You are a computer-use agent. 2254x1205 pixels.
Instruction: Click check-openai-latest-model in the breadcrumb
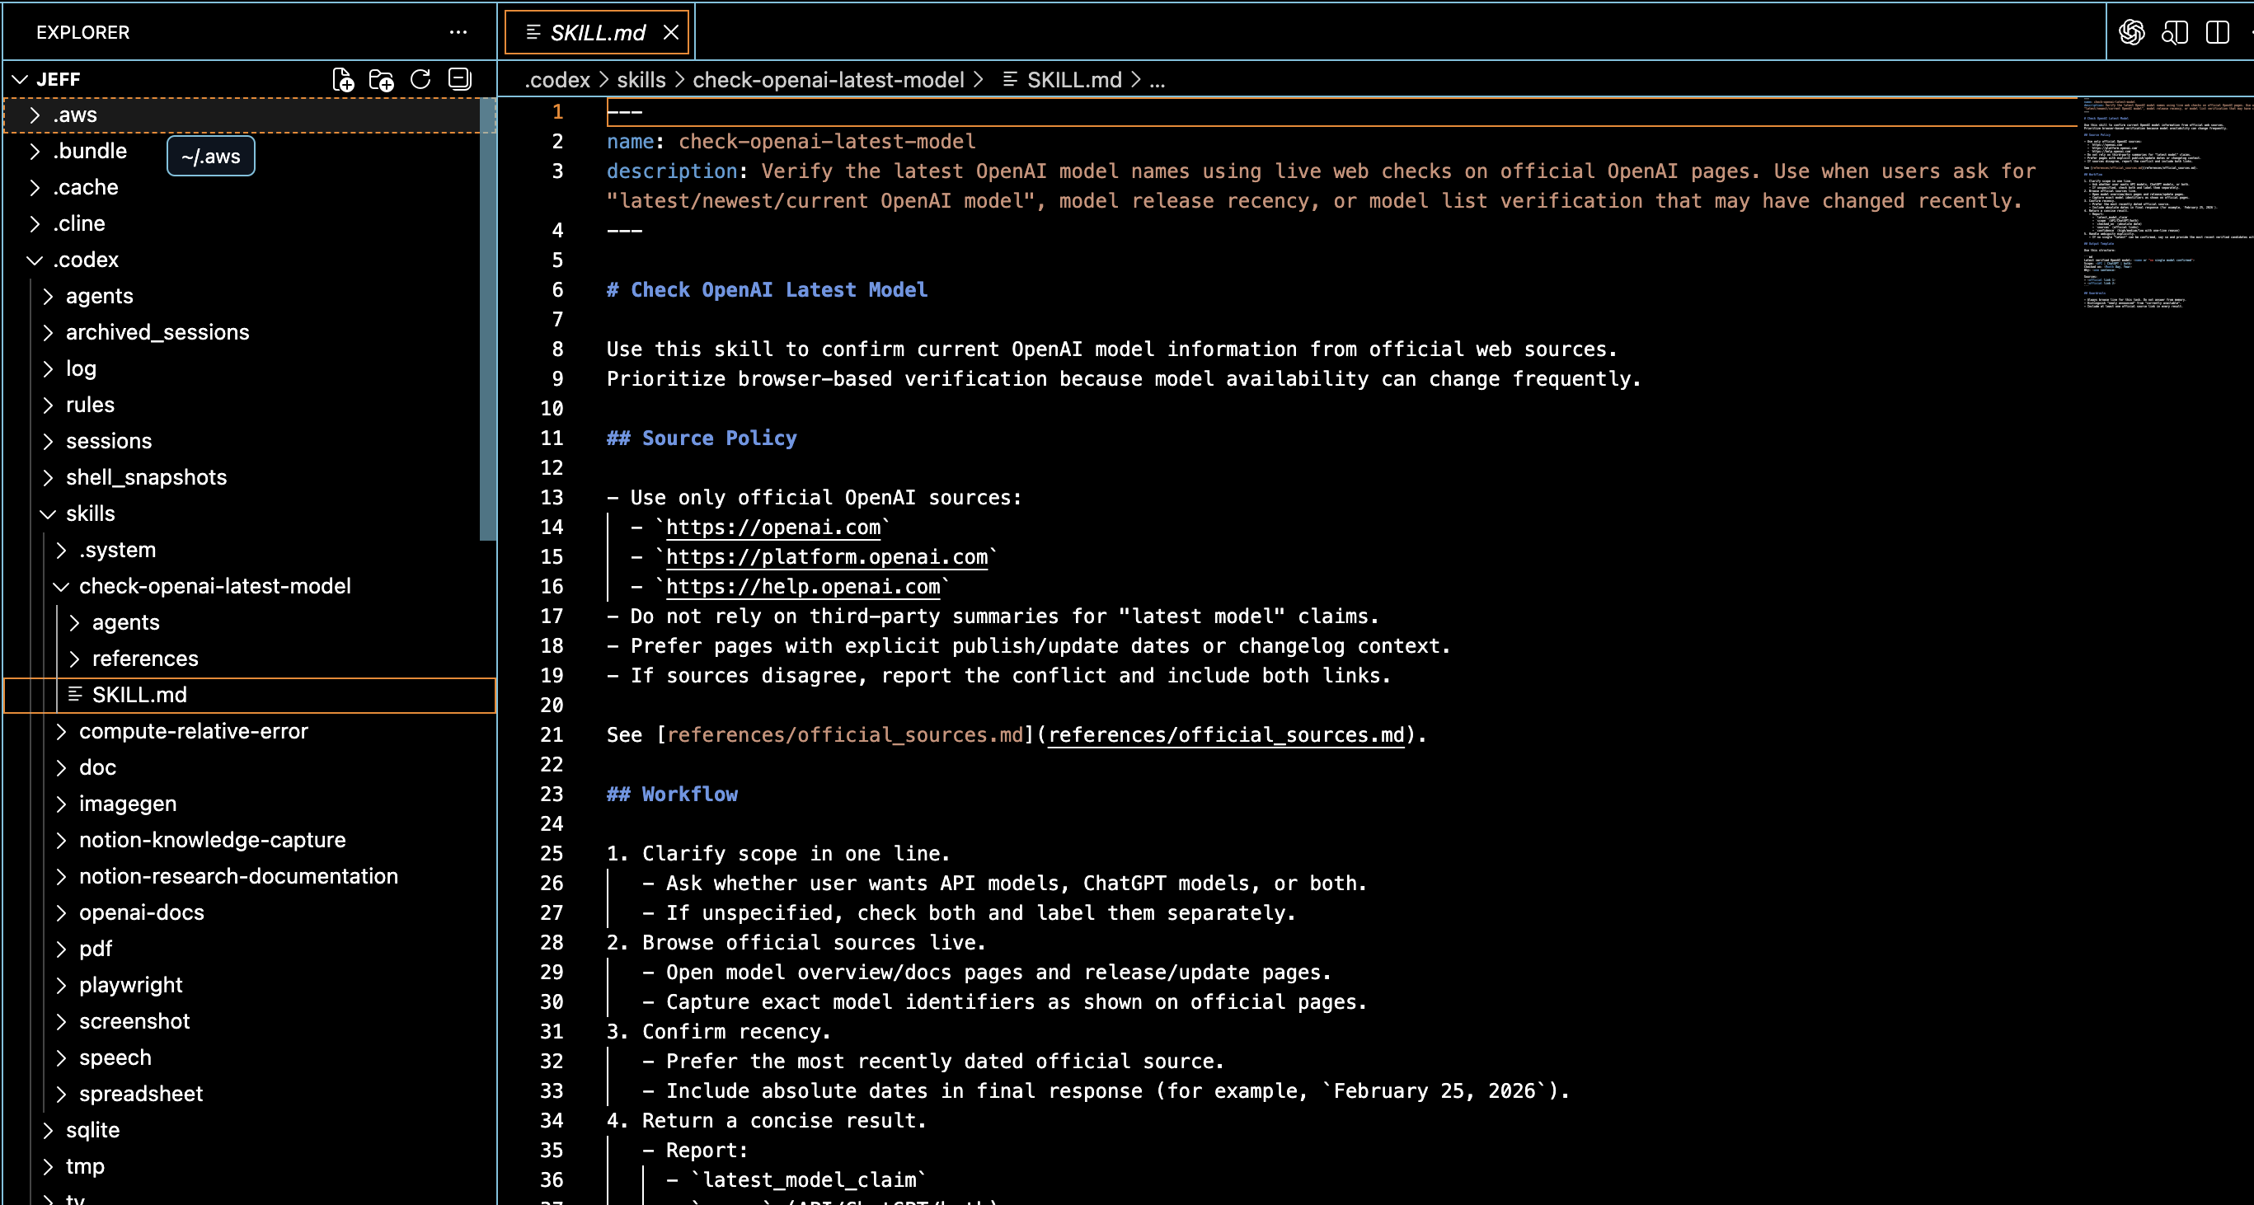pos(828,81)
